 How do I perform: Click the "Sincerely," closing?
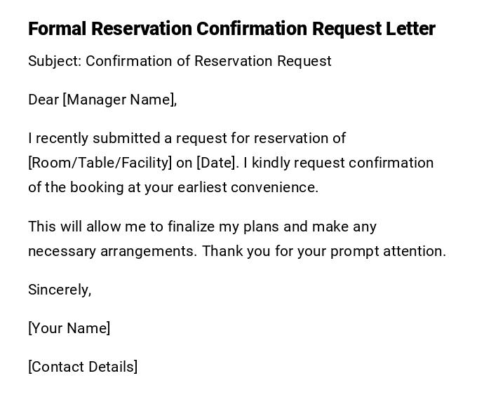click(60, 290)
